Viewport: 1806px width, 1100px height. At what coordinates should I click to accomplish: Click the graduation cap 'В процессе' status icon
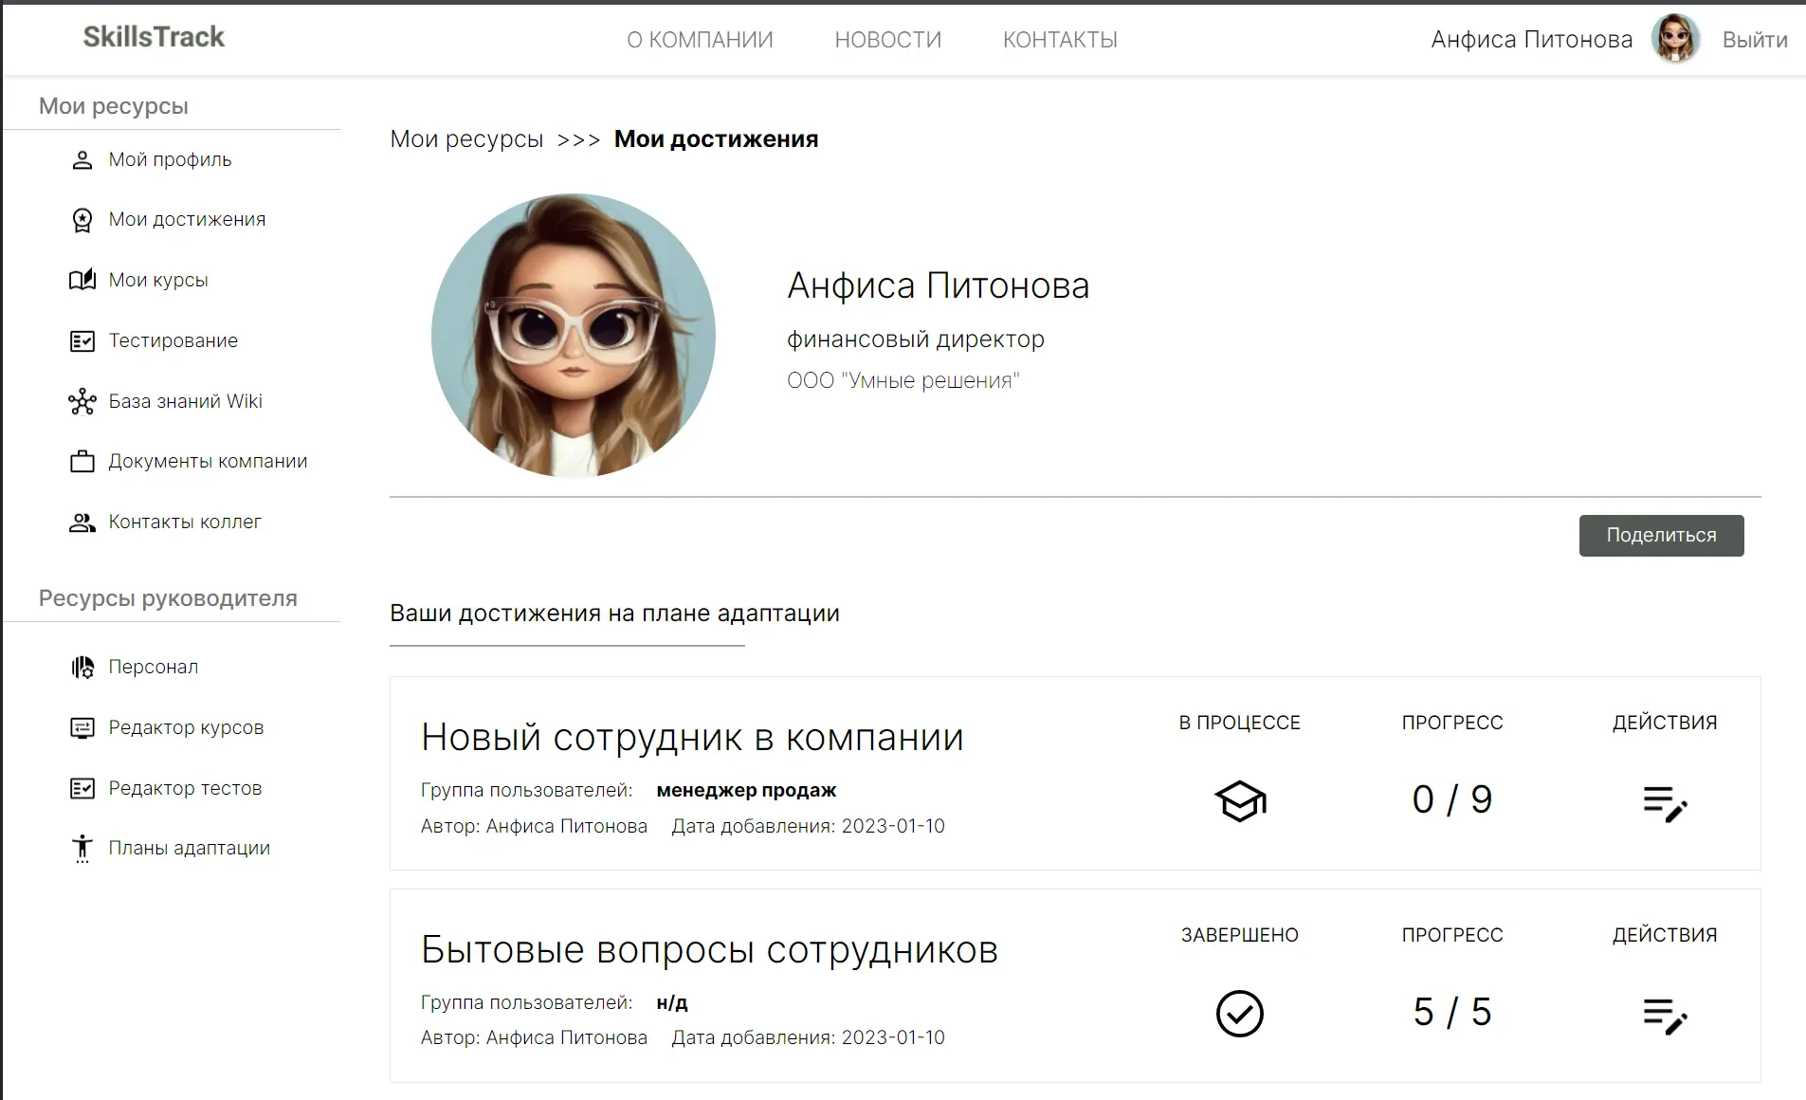pos(1239,799)
